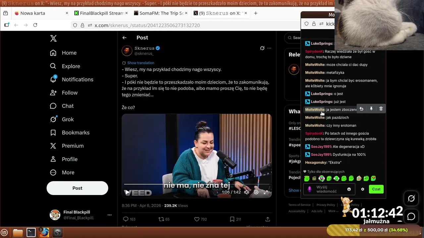The height and width of the screenshot is (238, 424).
Task: Open Notifications with bell icon
Action: [x=72, y=79]
